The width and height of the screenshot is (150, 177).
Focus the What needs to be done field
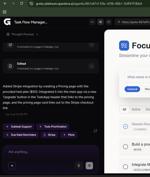137,77
